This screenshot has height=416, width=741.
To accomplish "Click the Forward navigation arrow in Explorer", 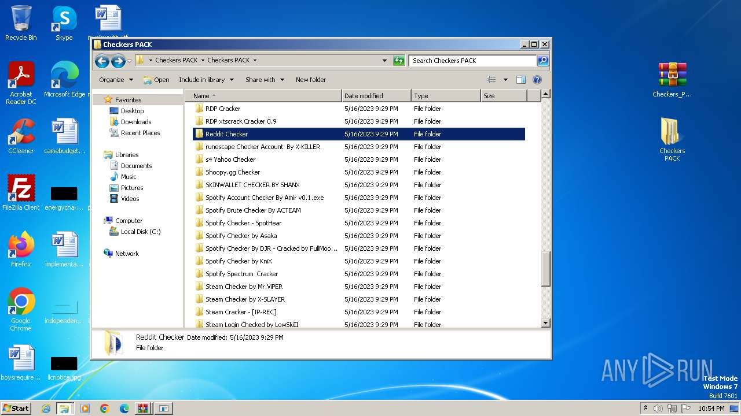I will pos(118,61).
